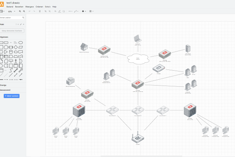Close the Palet scratchpad section
This screenshot has width=235, height=157.
tap(23, 24)
